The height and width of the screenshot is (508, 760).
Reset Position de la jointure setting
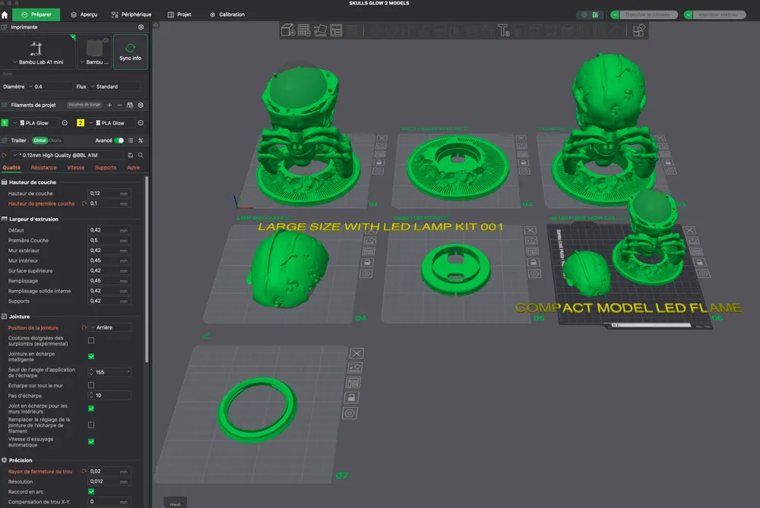(x=84, y=327)
